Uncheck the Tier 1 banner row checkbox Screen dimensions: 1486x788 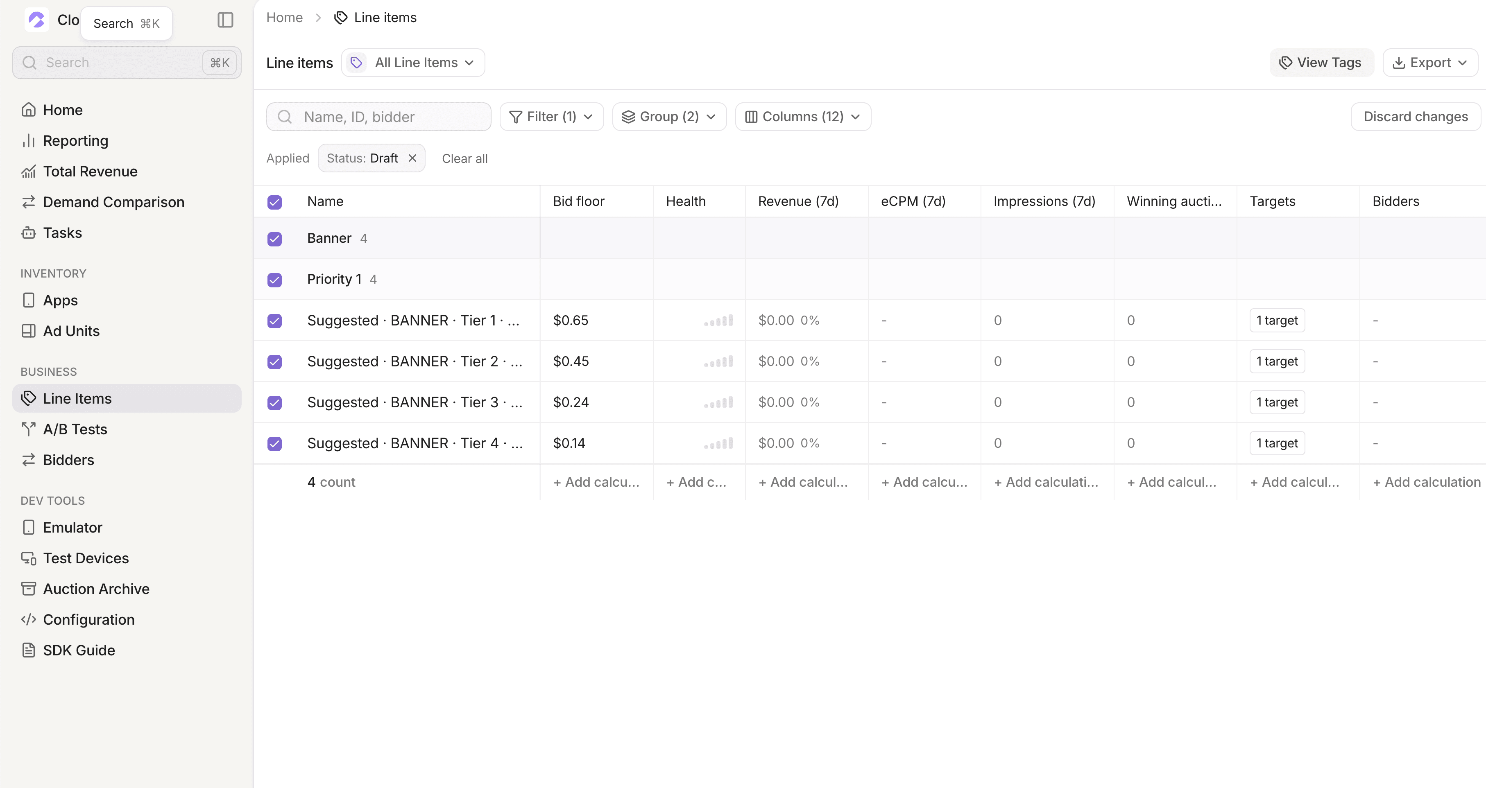(x=274, y=321)
